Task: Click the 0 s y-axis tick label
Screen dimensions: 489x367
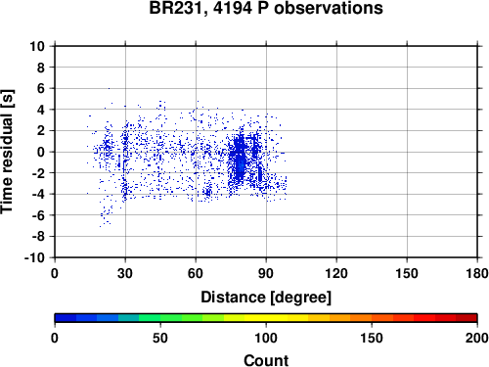Action: pyautogui.click(x=41, y=152)
